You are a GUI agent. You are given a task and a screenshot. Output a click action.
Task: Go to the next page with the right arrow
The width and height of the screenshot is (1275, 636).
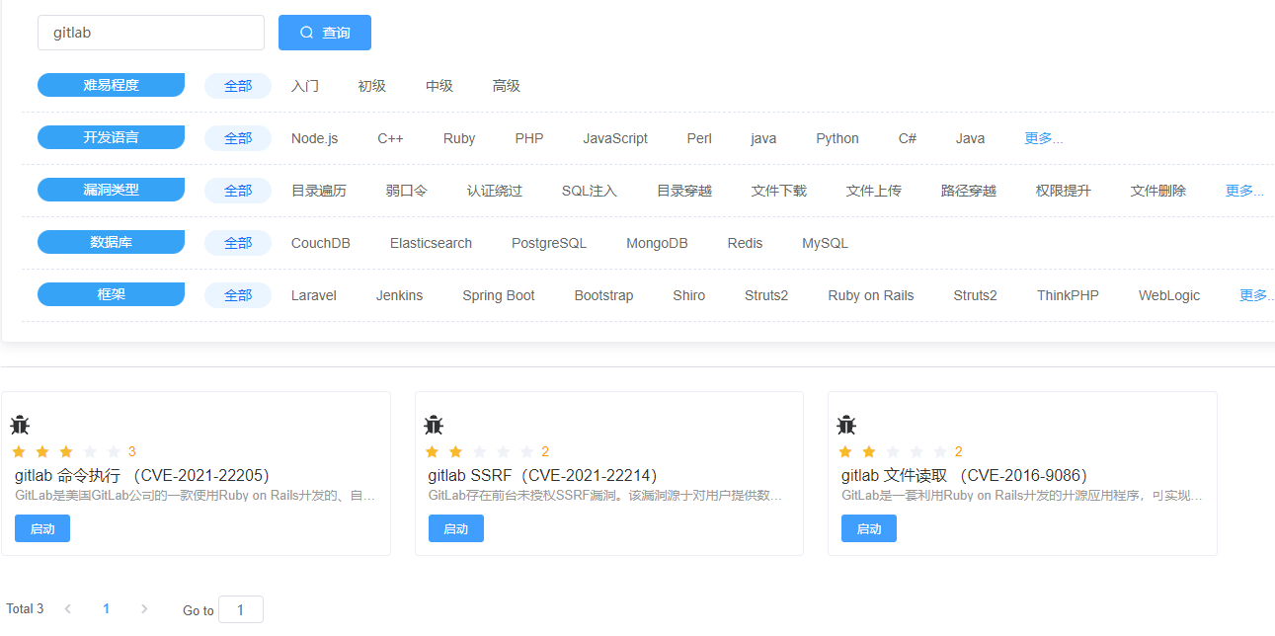[x=144, y=609]
